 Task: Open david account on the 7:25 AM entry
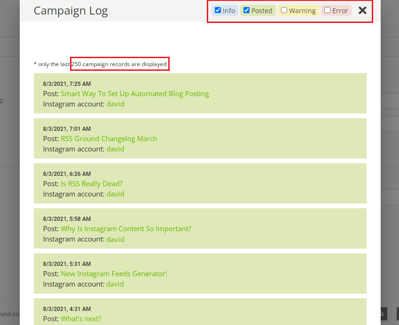(x=115, y=104)
